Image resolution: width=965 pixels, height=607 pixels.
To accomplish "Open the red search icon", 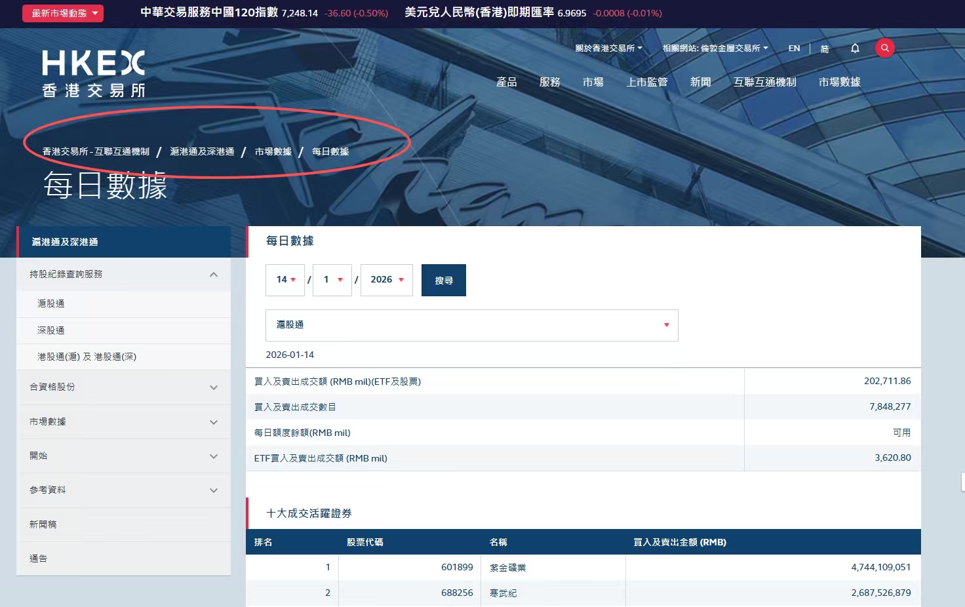I will coord(884,48).
